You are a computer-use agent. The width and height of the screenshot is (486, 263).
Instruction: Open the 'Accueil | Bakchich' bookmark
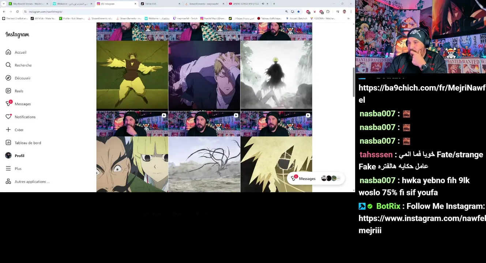296,18
